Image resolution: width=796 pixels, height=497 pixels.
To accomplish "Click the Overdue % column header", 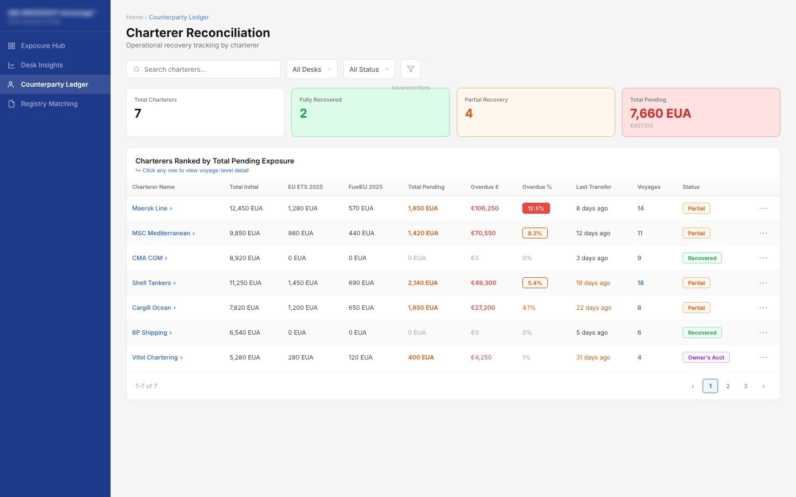I will click(537, 187).
